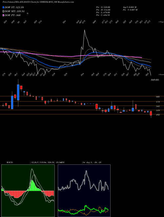This screenshot has width=164, height=217.
Task: Click the last red candlestick at the chart's right end
Action: [151, 113]
